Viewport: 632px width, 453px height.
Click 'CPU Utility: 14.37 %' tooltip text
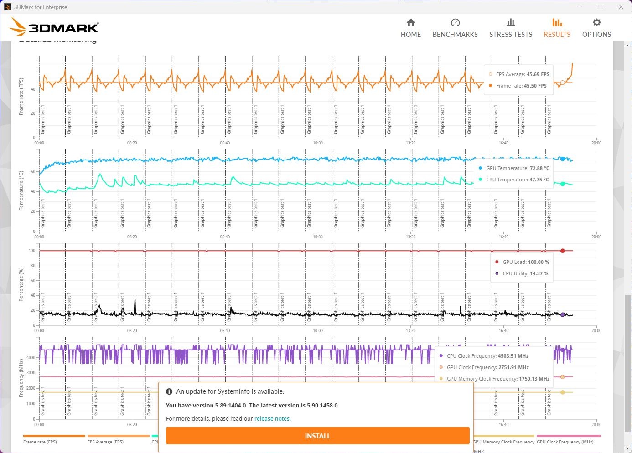[x=525, y=273]
